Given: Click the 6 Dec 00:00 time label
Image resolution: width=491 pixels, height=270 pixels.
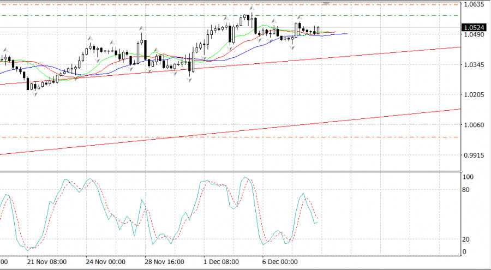Looking at the screenshot, I should (279, 262).
